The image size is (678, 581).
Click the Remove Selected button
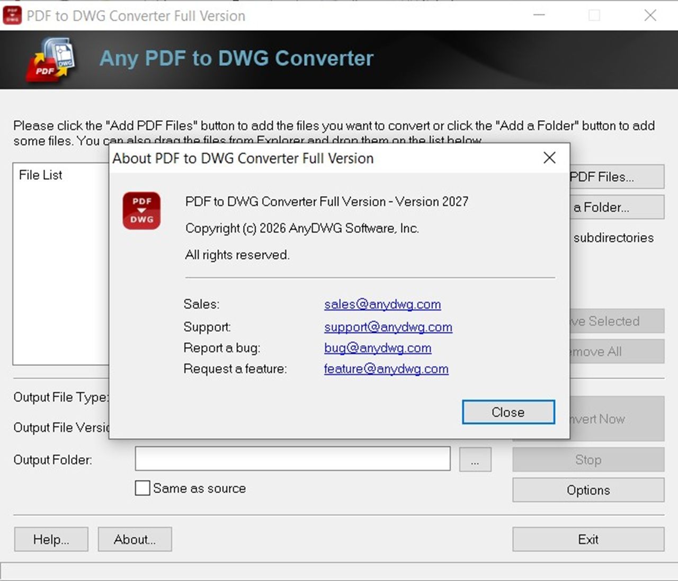tap(617, 321)
